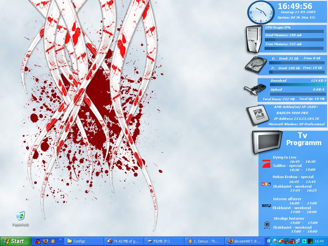Click the ProSieben channel logo
The image size is (328, 246).
tap(266, 164)
